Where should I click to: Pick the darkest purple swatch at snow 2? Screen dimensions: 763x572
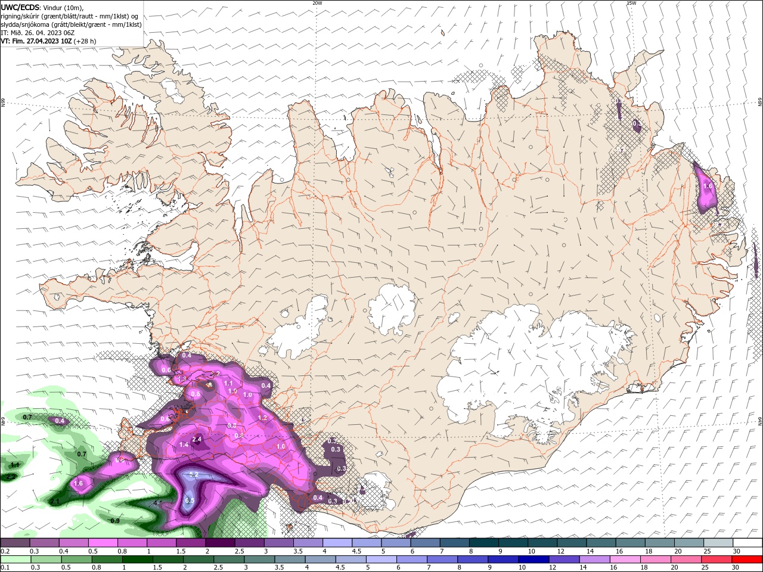[x=219, y=543]
